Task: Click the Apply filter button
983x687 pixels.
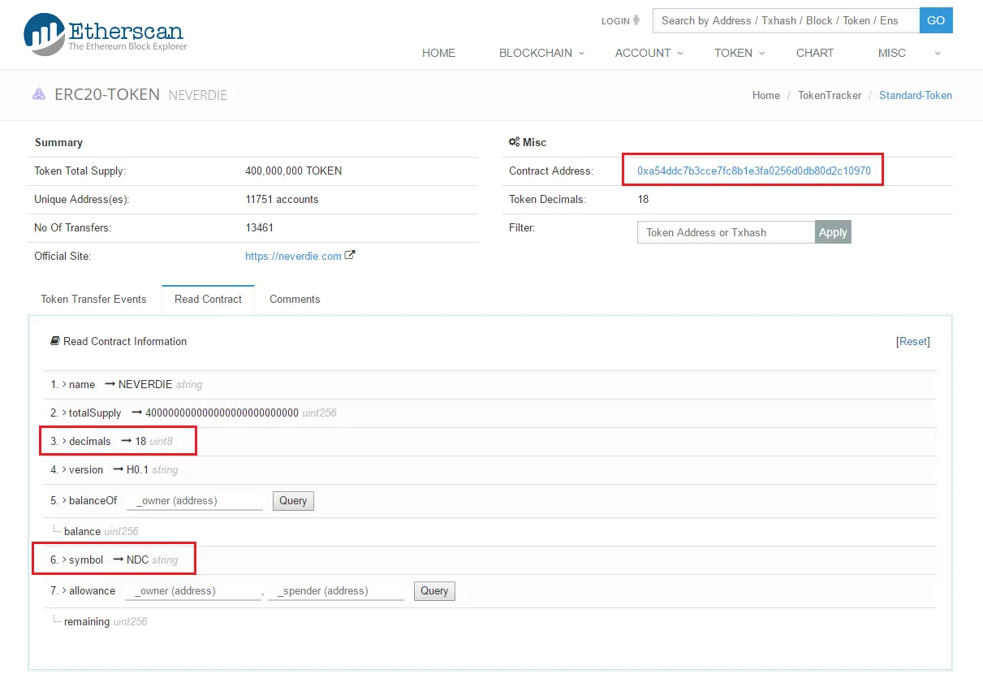Action: [833, 232]
